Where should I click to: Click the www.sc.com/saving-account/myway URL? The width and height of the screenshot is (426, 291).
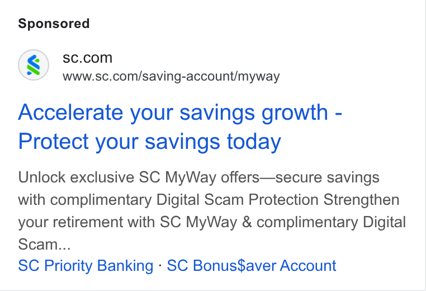click(x=171, y=77)
